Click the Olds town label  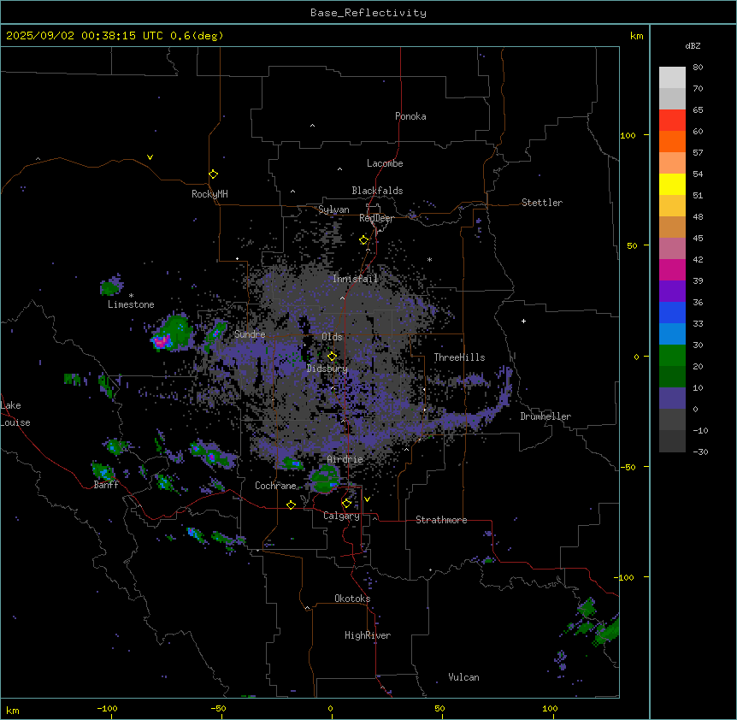click(x=332, y=337)
